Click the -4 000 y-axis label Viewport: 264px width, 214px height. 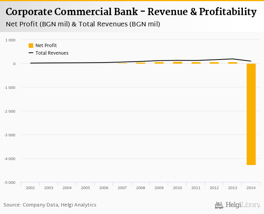9,159
